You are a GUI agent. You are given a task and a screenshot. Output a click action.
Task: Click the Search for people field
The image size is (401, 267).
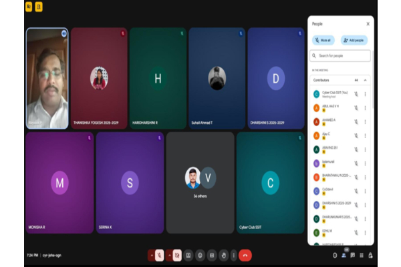[341, 55]
